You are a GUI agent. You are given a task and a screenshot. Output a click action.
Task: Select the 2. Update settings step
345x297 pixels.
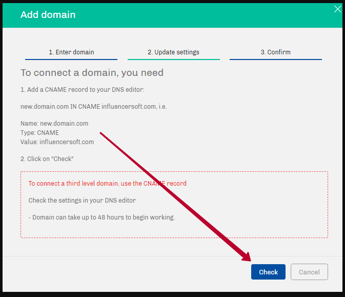[174, 52]
